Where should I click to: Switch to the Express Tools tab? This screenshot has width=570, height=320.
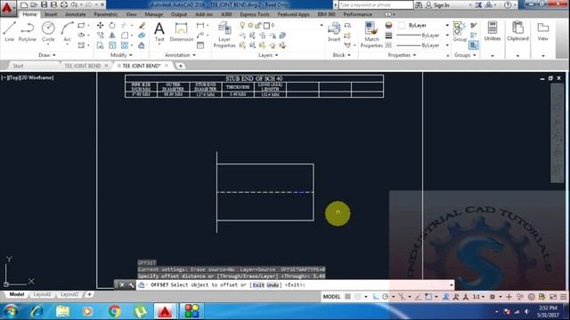(255, 14)
